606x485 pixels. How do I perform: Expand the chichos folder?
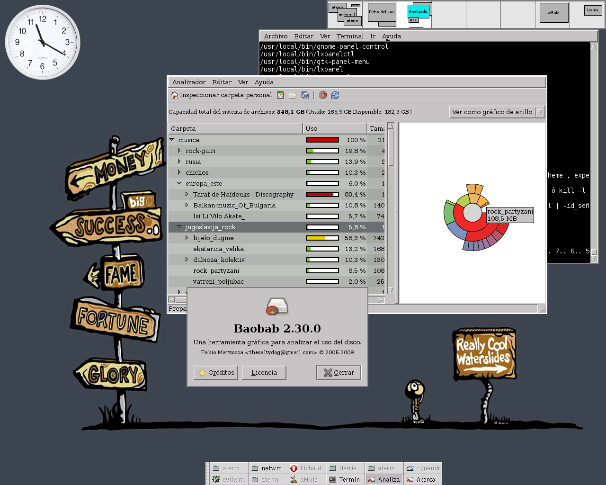[x=179, y=172]
